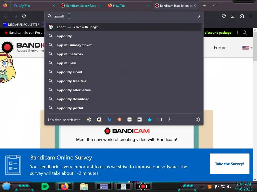Click the Bandicam recorder taskbar icon
Image resolution: width=257 pixels, height=192 pixels.
143,186
